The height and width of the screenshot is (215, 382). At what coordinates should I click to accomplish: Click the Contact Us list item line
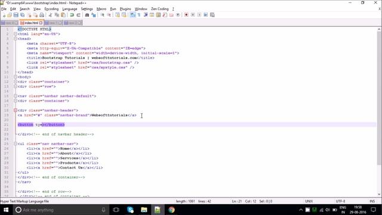point(64,168)
